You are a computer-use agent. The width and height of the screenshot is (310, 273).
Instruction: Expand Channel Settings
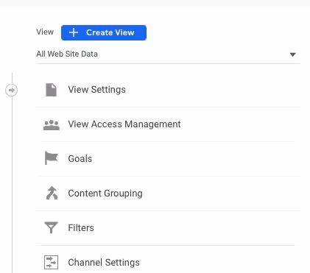click(x=104, y=263)
